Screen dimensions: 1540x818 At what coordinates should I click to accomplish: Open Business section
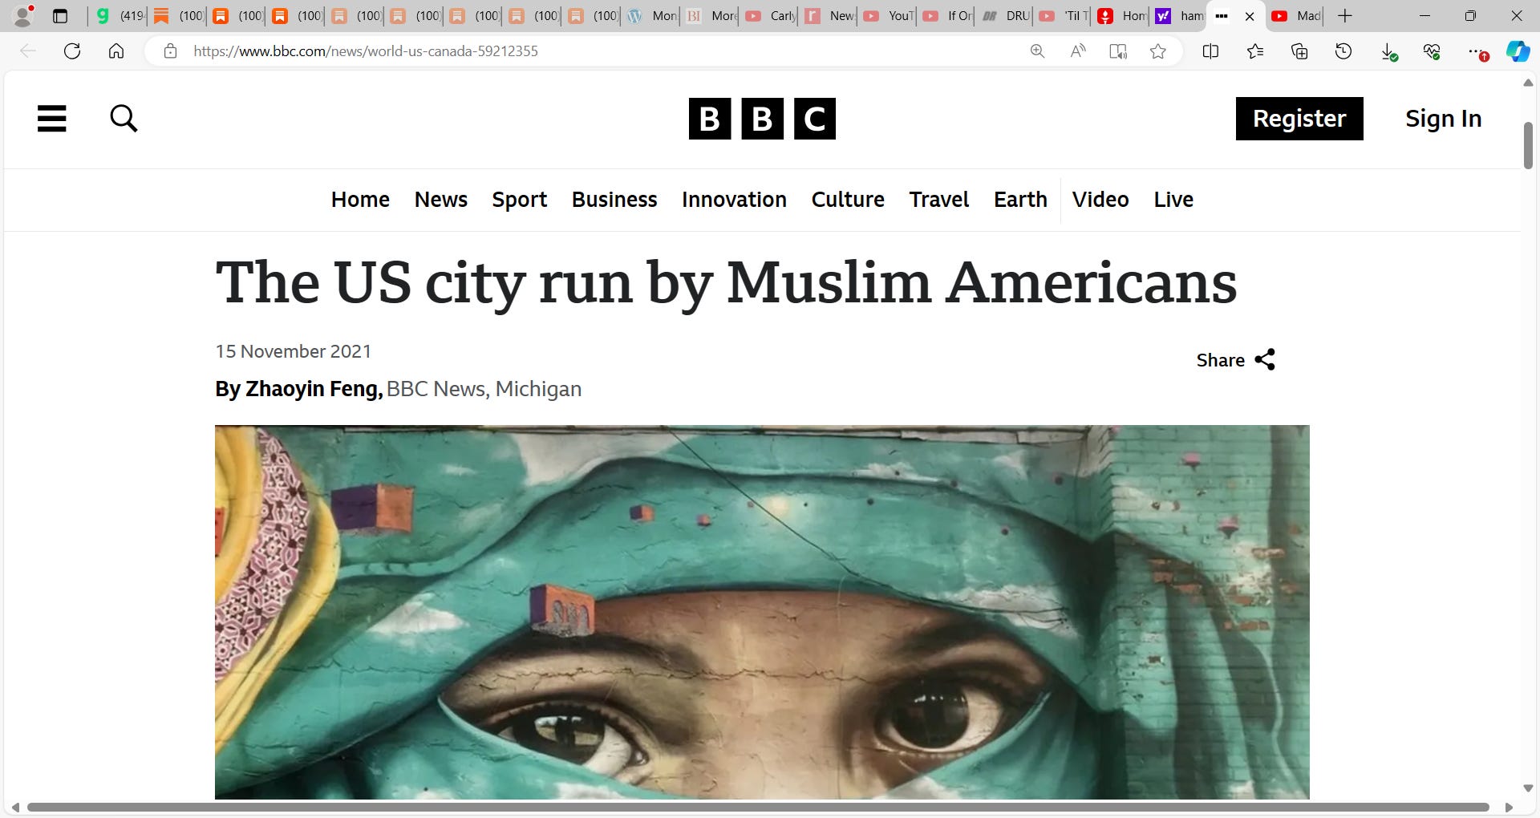point(614,200)
